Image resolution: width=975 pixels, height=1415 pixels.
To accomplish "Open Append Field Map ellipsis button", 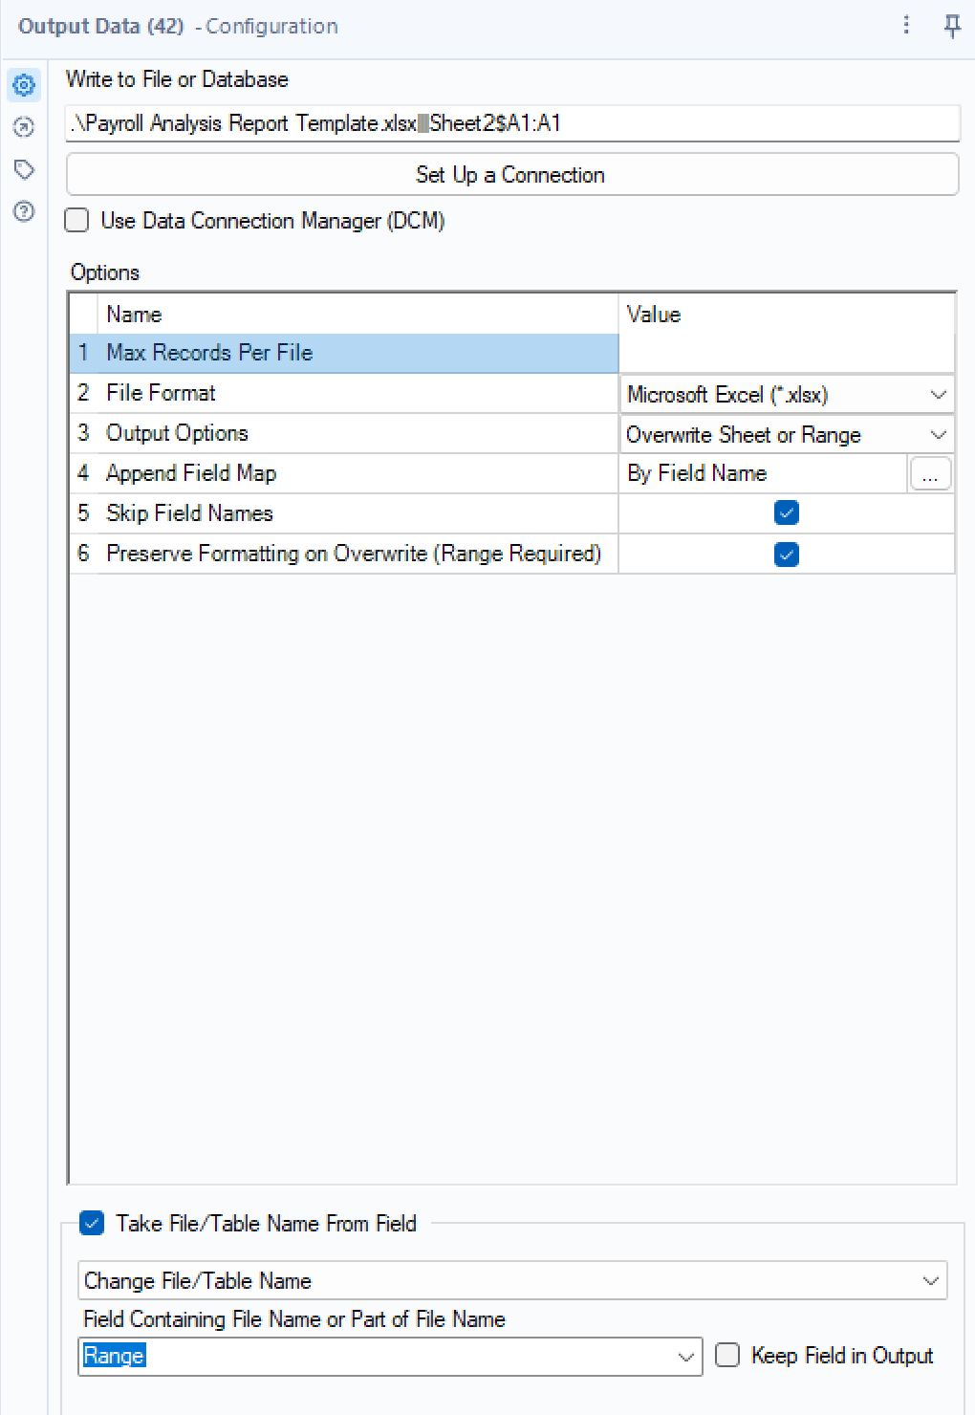I will (x=929, y=474).
